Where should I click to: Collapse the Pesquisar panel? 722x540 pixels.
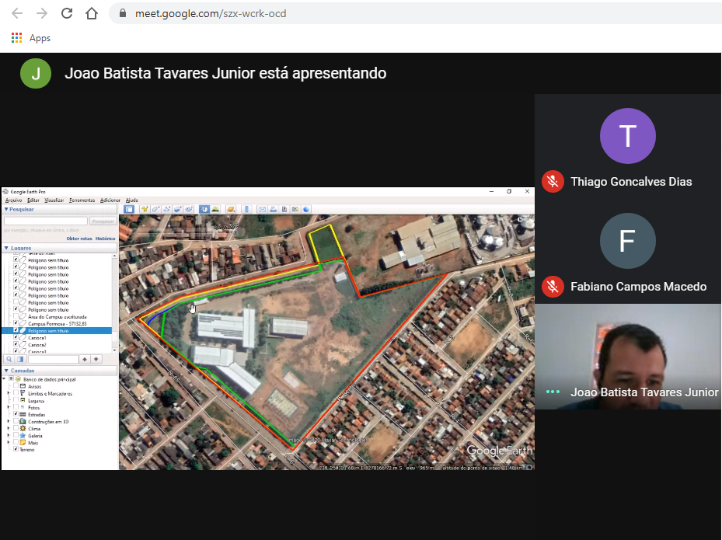pos(6,209)
